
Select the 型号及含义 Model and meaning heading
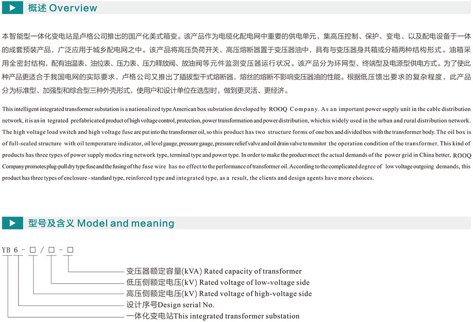tap(101, 223)
